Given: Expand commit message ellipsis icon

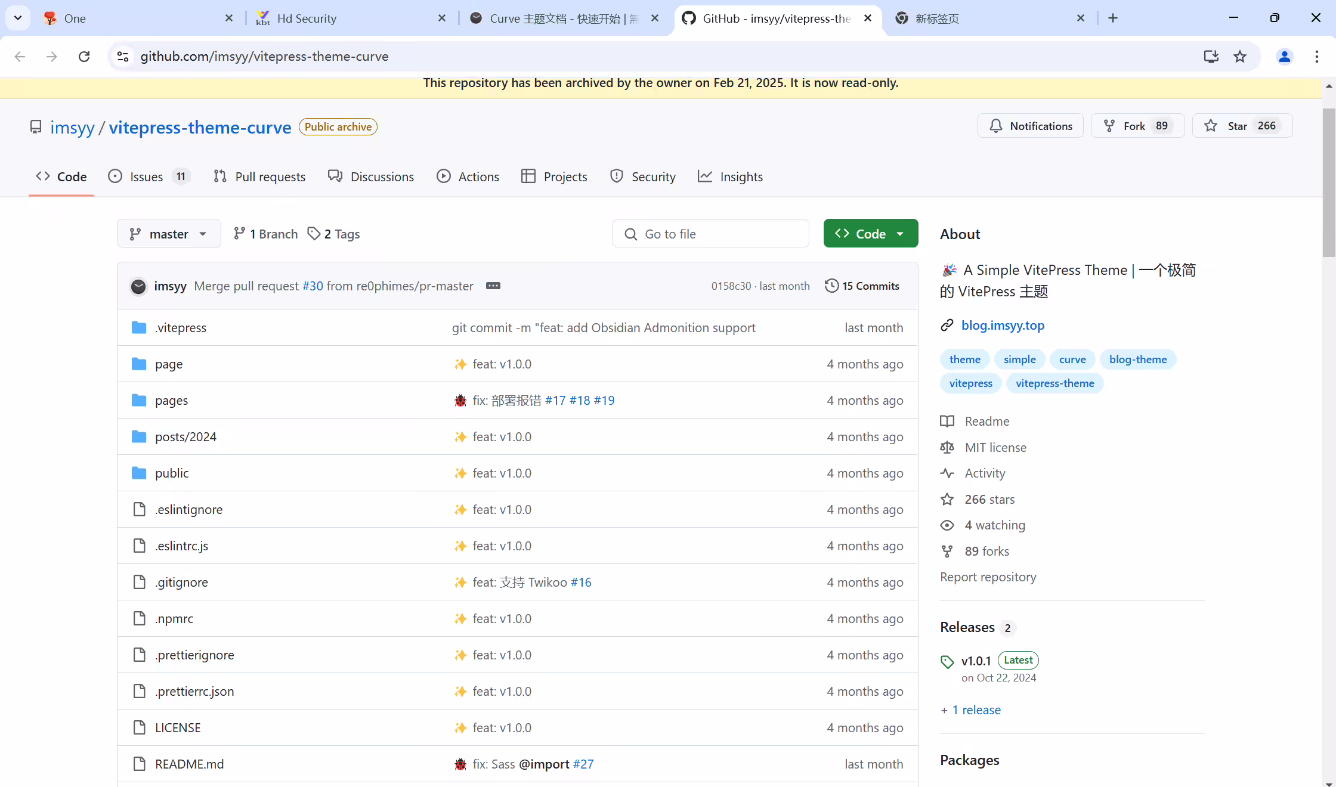Looking at the screenshot, I should (x=493, y=286).
